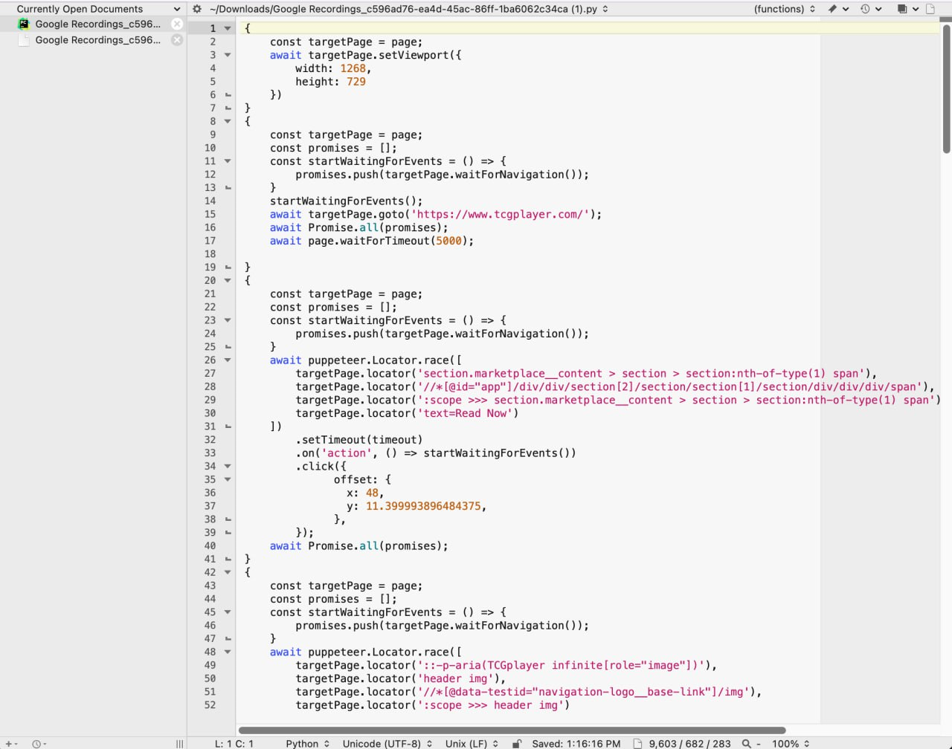Collapse the fold triangle at line 3

[x=228, y=55]
